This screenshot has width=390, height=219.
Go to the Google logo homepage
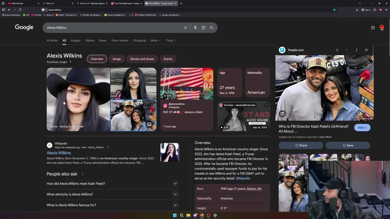coord(24,27)
